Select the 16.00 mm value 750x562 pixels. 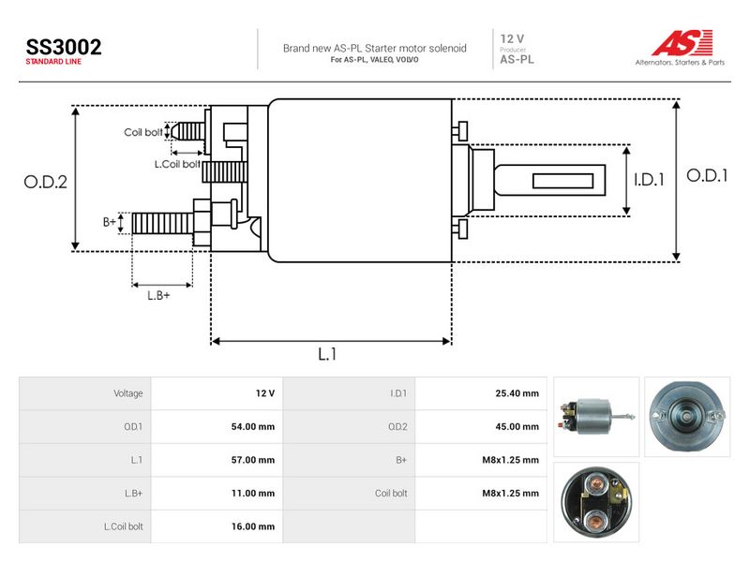[253, 526]
